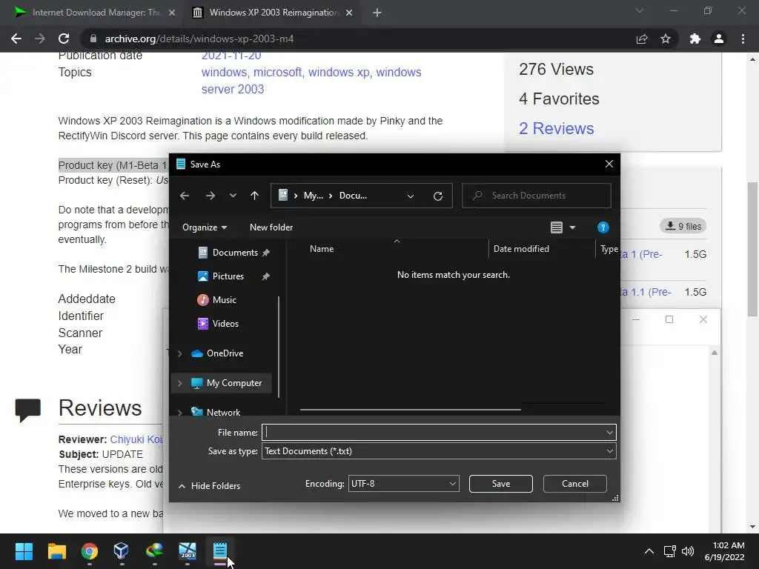Open the taskbar clock and date

point(725,551)
